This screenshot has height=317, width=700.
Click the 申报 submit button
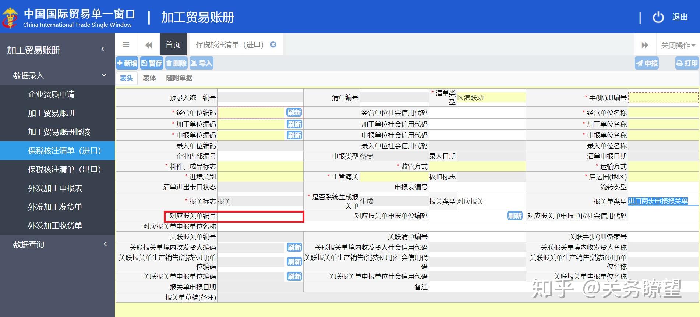click(x=647, y=63)
